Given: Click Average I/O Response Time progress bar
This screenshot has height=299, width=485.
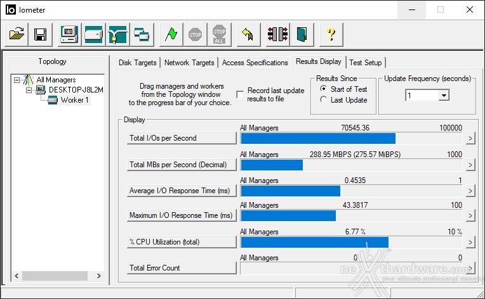Looking at the screenshot, I should point(352,191).
